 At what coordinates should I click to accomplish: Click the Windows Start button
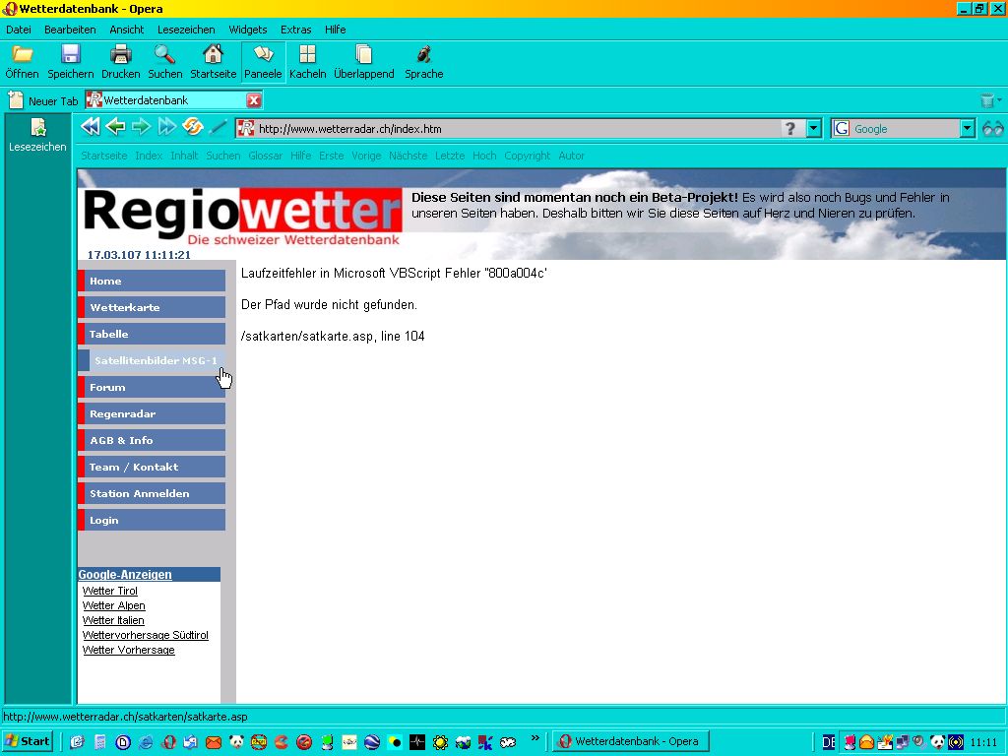click(29, 742)
